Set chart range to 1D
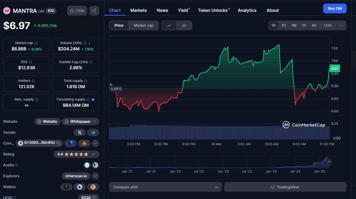 [x=273, y=26]
